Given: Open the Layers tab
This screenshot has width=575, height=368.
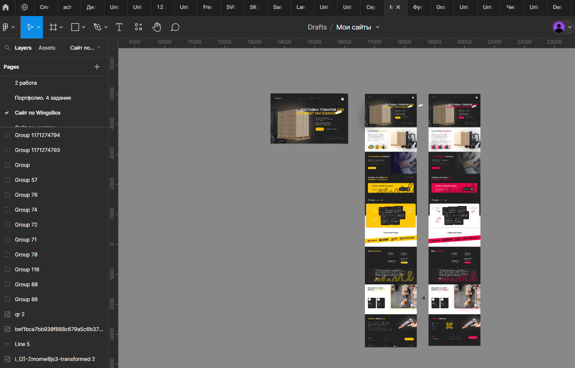Looking at the screenshot, I should click(23, 48).
